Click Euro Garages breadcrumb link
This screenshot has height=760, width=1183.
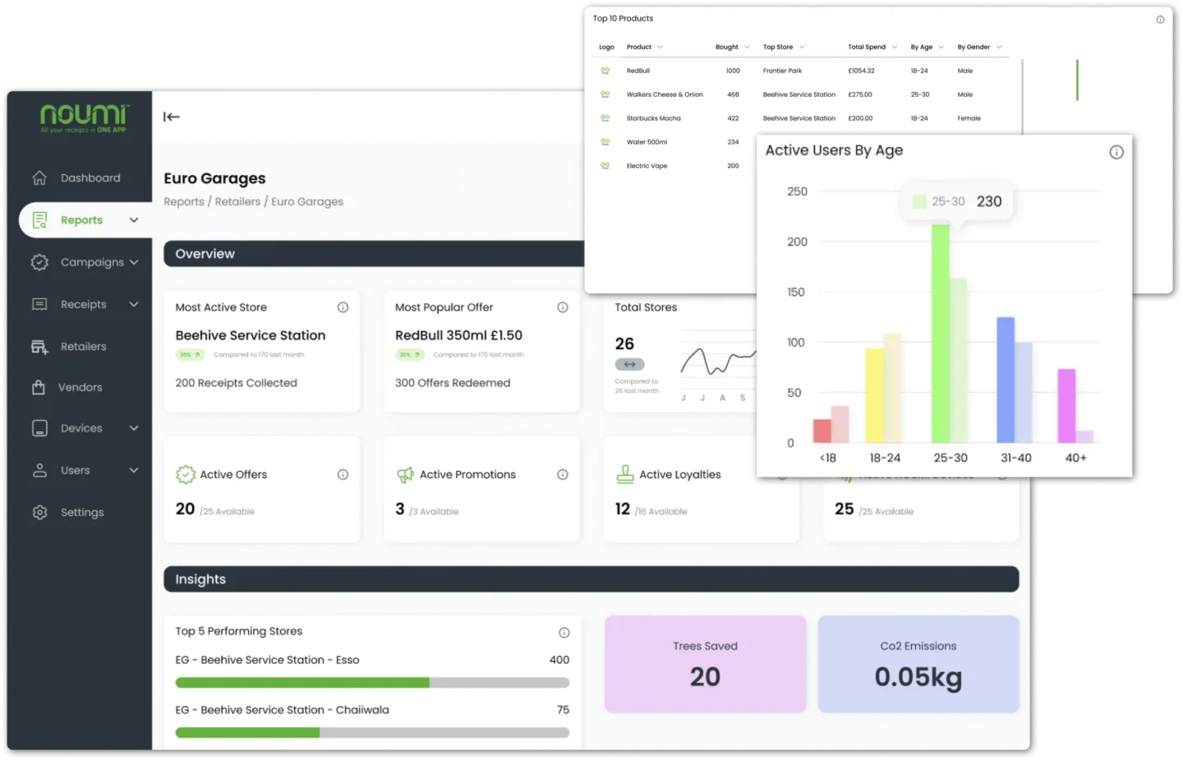(307, 201)
